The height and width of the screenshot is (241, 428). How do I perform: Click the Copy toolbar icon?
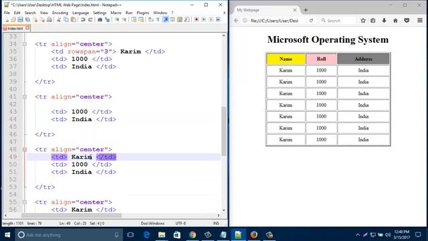(66, 19)
